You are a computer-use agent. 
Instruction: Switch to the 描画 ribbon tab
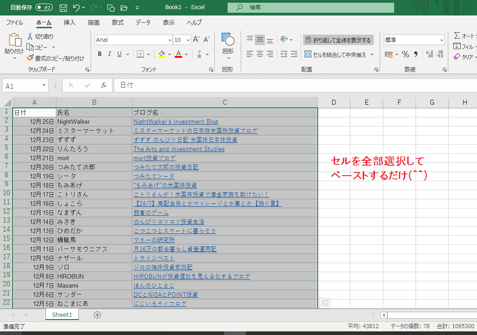pos(93,22)
